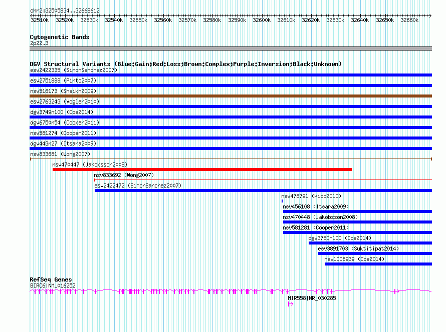Image resolution: width=446 pixels, height=332 pixels.
Task: Click the RefSeq Genes track heading
Action: pyautogui.click(x=51, y=279)
